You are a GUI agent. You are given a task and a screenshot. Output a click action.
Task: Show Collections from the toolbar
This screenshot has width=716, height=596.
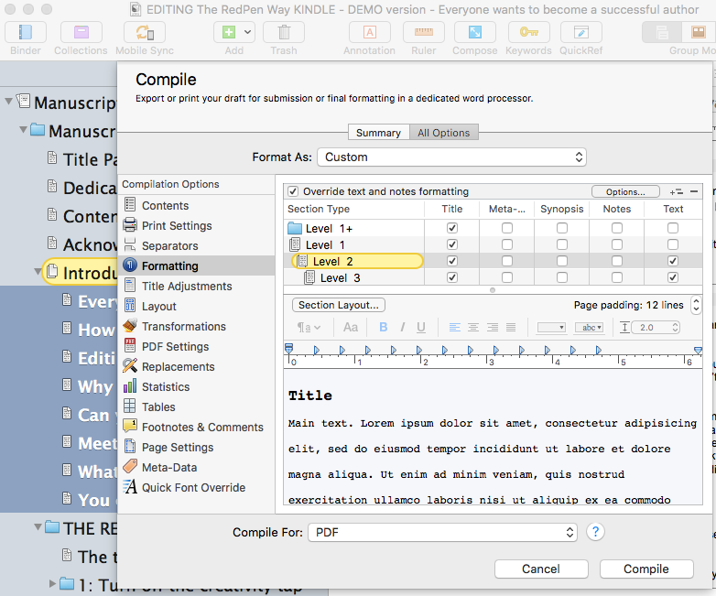[81, 32]
